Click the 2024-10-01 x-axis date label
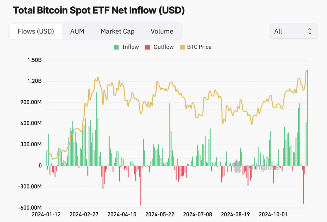The image size is (327, 222). [273, 214]
